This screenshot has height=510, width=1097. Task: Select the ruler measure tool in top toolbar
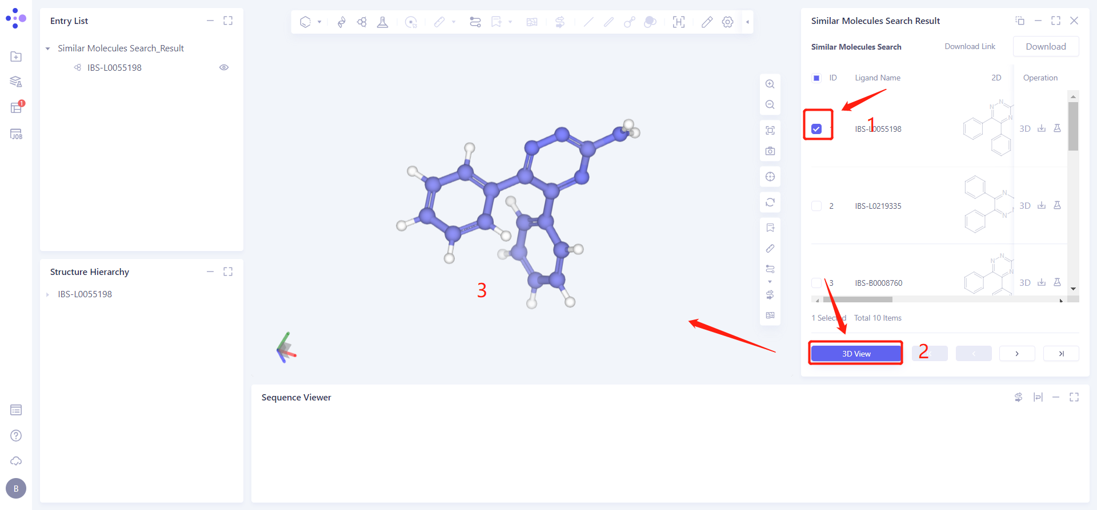pyautogui.click(x=439, y=22)
